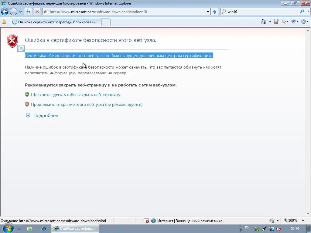Click the heading 'Ошибка в сертификате безопасности'
The width and height of the screenshot is (311, 233).
[x=91, y=40]
